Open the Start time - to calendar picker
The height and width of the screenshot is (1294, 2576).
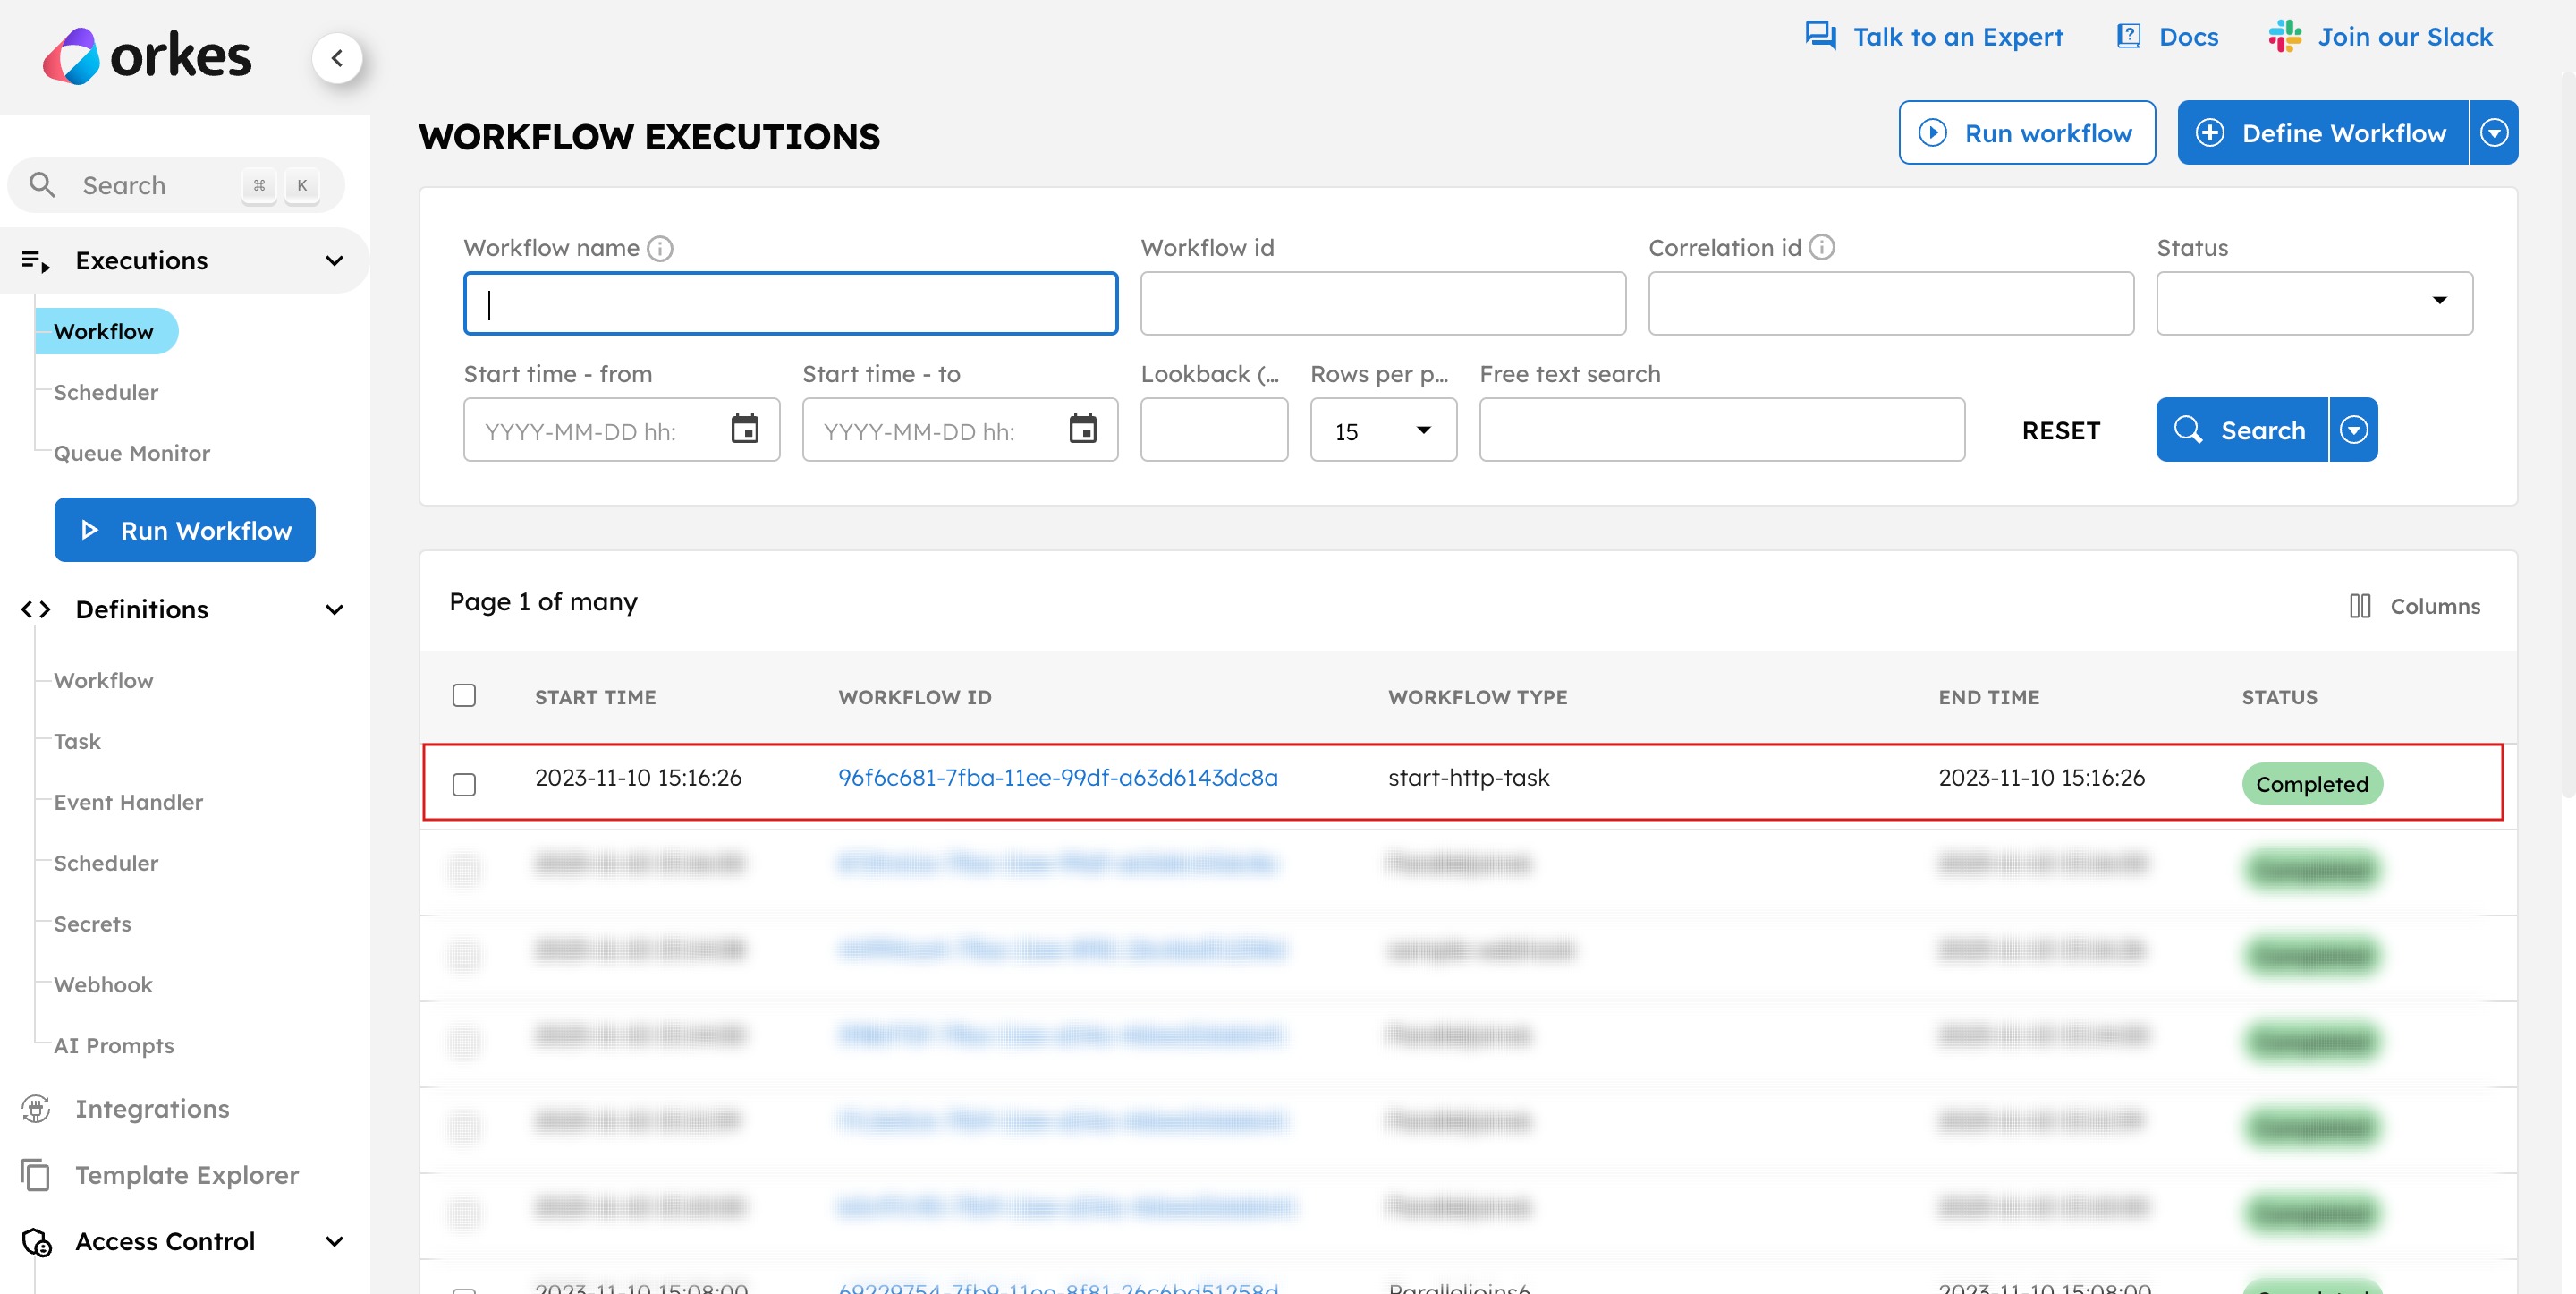point(1082,429)
